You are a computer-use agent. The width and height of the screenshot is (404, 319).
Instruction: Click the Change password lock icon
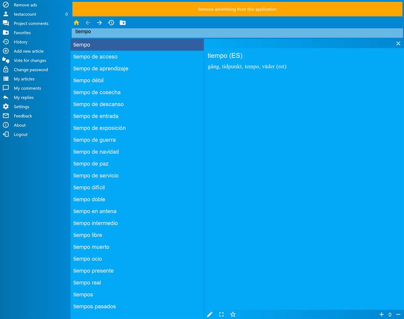6,69
